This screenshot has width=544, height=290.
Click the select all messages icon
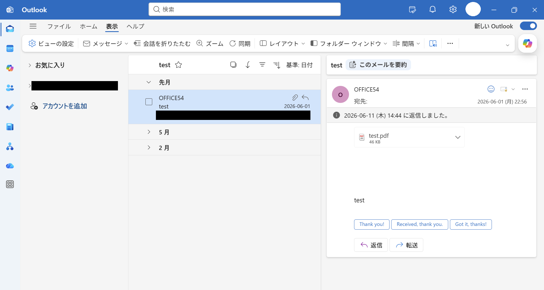coord(233,65)
